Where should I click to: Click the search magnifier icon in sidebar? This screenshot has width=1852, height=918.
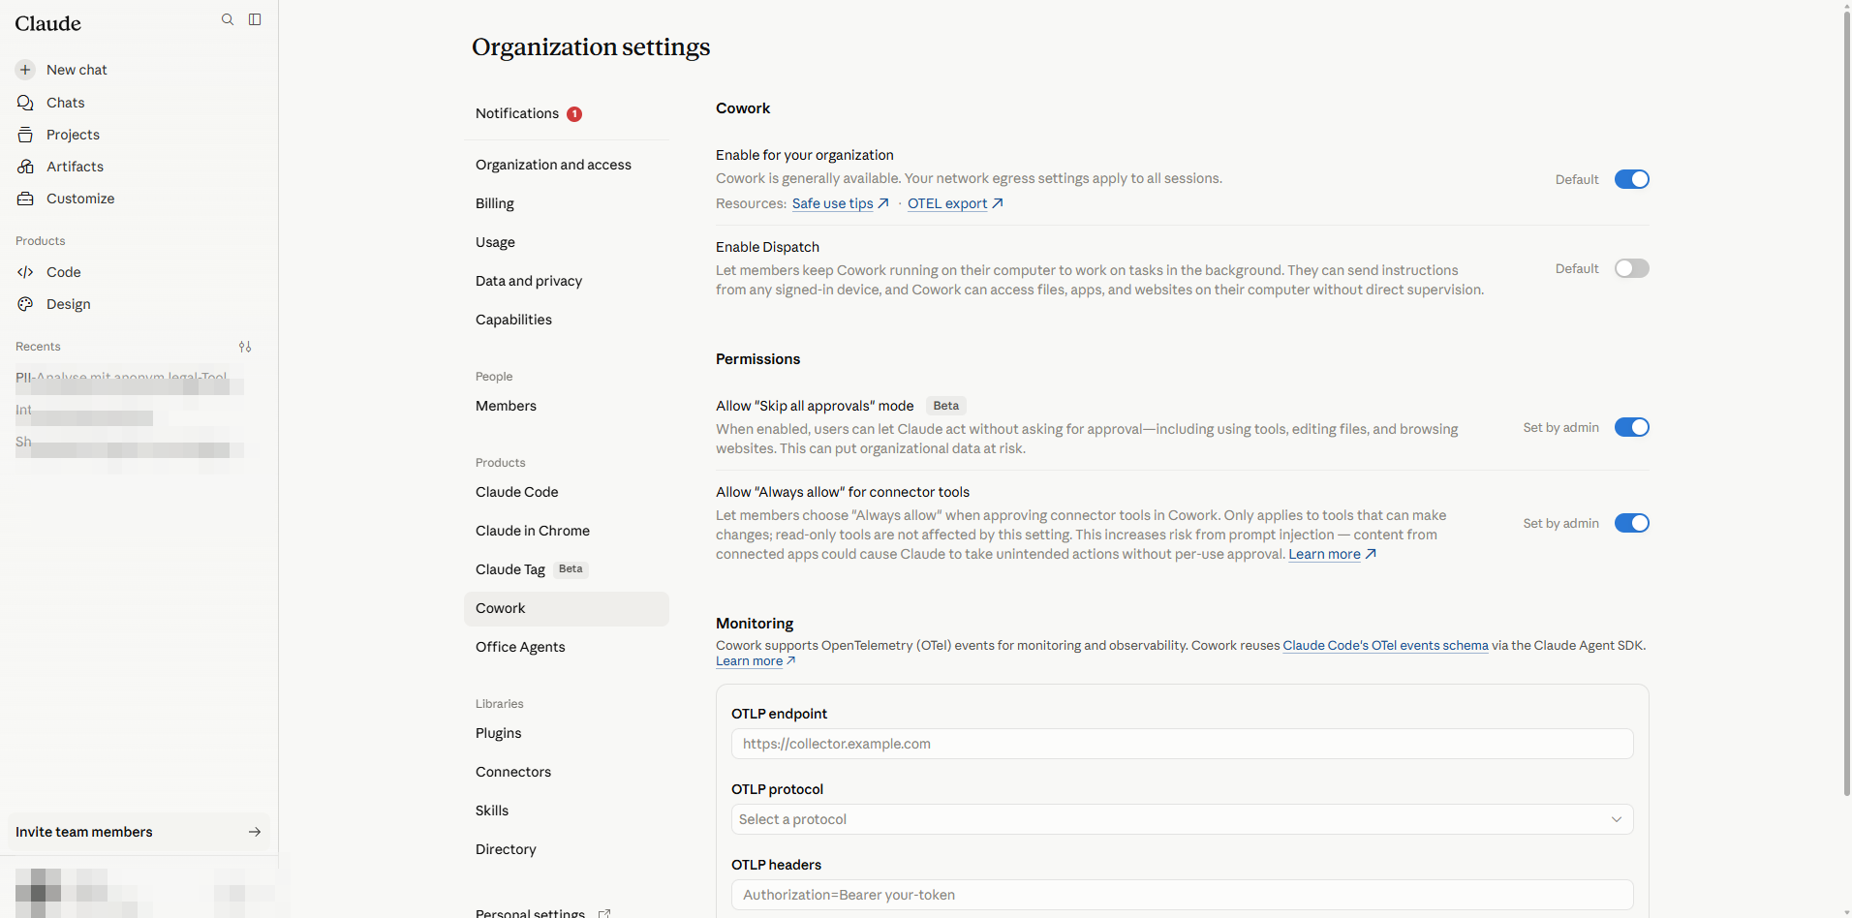tap(228, 19)
